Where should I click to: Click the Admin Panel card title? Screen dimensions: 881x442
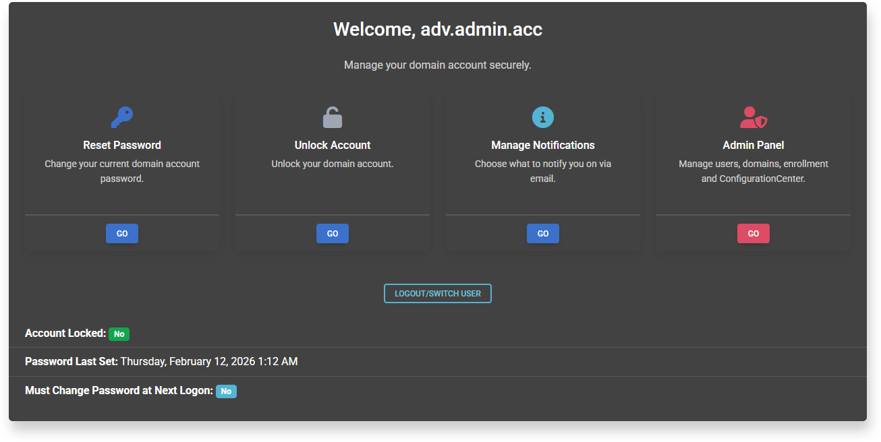click(754, 145)
